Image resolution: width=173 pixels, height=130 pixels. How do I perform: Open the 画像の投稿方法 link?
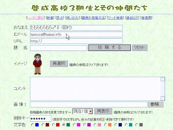point(93,18)
